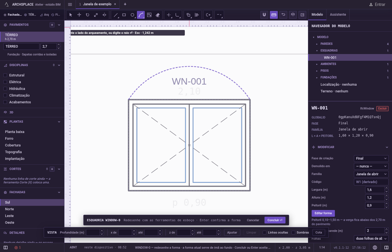Pick the circle tool
392x252 pixels.
[x=132, y=15]
